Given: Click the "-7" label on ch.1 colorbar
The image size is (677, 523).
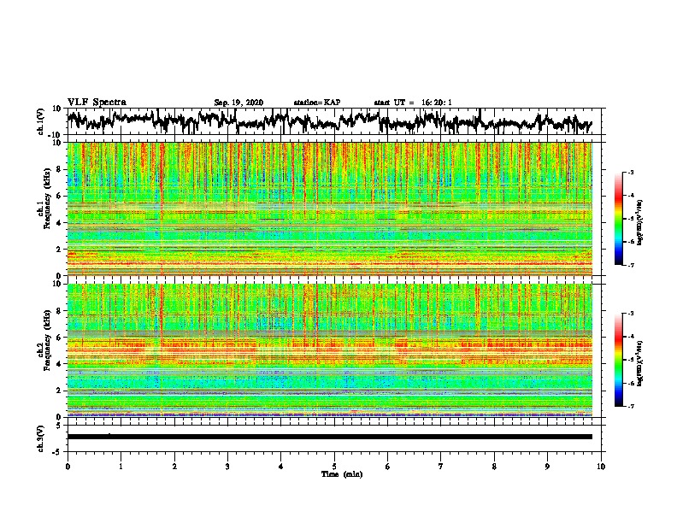Looking at the screenshot, I should coord(630,265).
